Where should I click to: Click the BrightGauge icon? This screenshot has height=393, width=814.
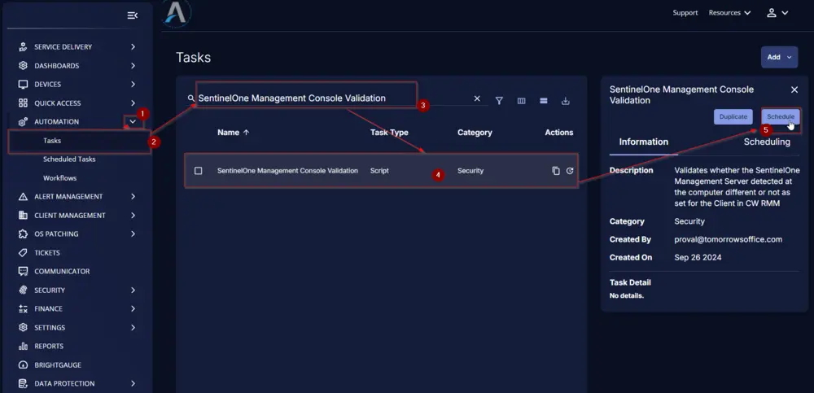pos(23,365)
